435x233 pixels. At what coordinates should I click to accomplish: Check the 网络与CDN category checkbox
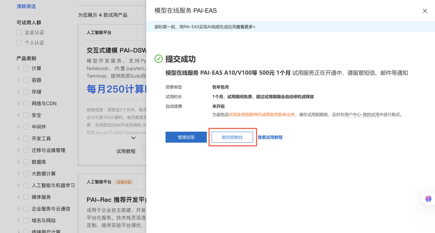(x=27, y=103)
